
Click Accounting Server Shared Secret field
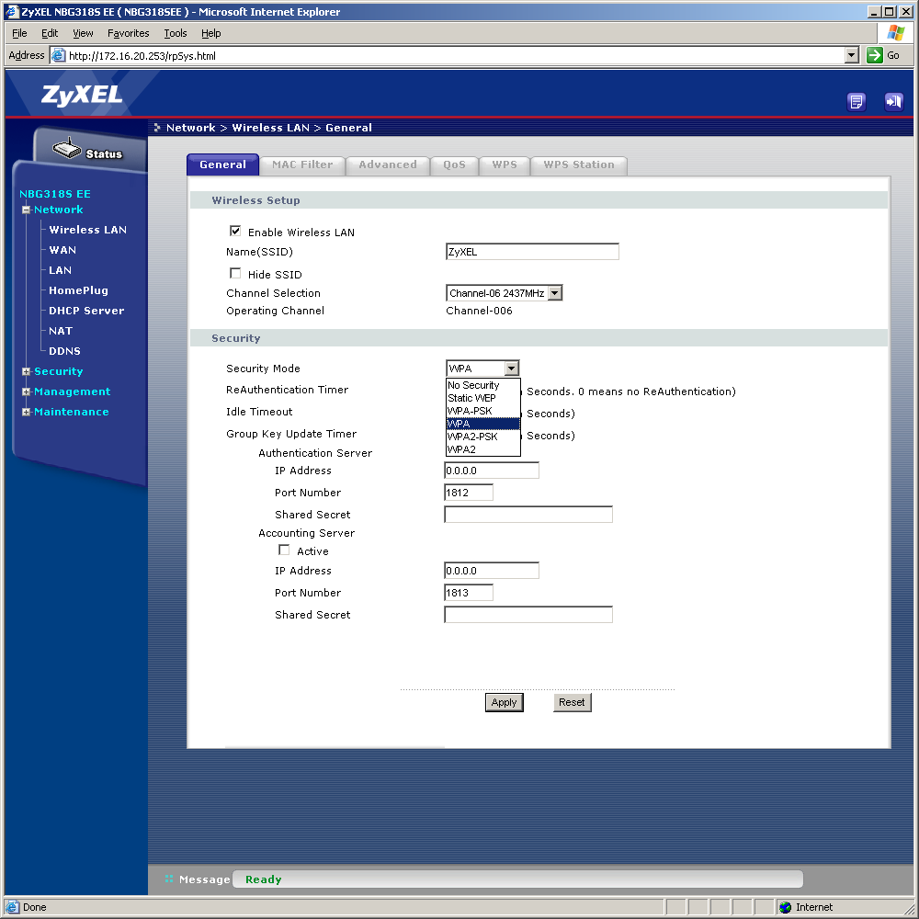(x=528, y=615)
